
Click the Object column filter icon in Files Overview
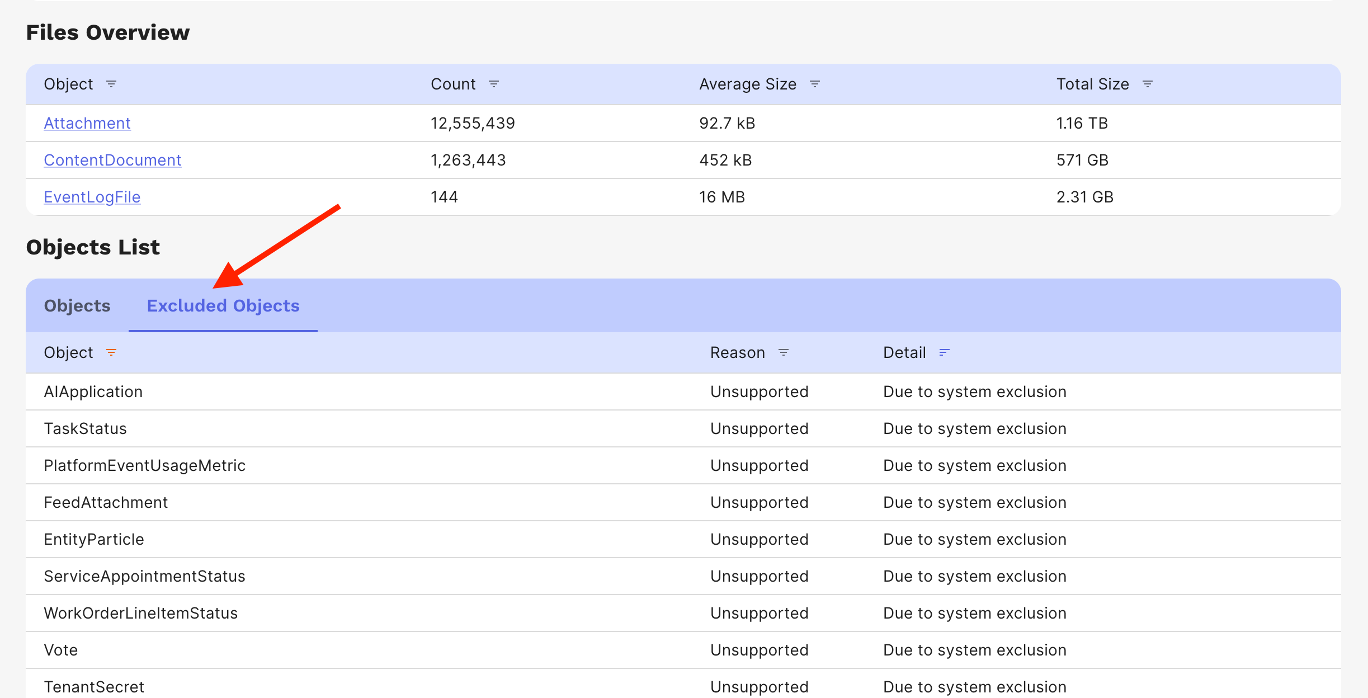(x=111, y=84)
